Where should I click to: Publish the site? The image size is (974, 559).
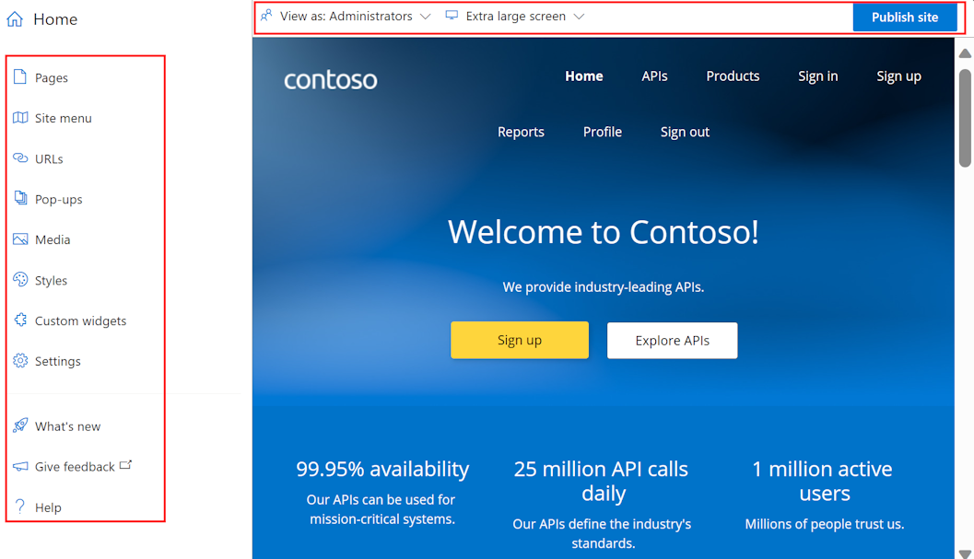tap(905, 17)
